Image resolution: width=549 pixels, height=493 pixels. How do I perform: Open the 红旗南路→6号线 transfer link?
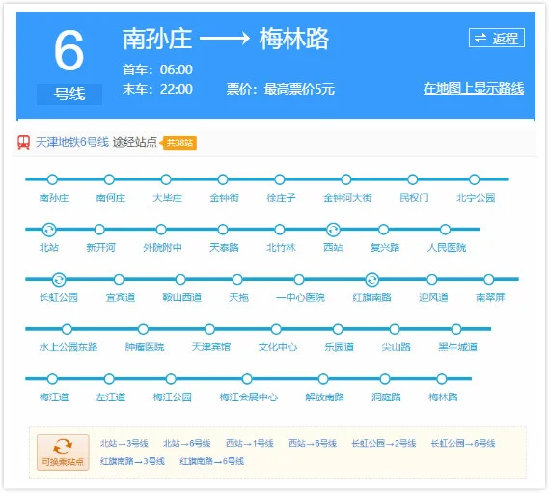pos(212,461)
